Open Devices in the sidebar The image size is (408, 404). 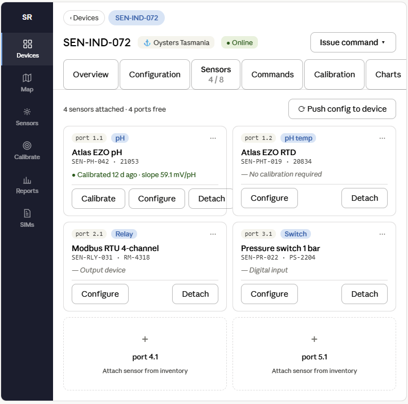click(27, 49)
